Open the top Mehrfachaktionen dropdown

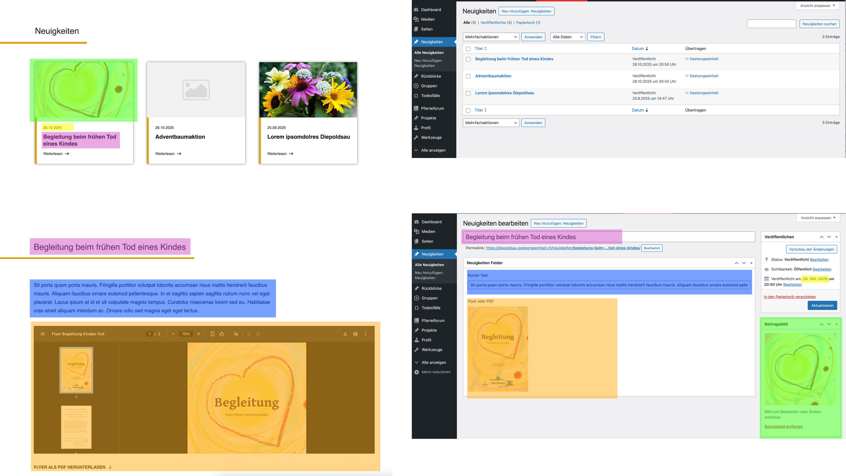491,37
